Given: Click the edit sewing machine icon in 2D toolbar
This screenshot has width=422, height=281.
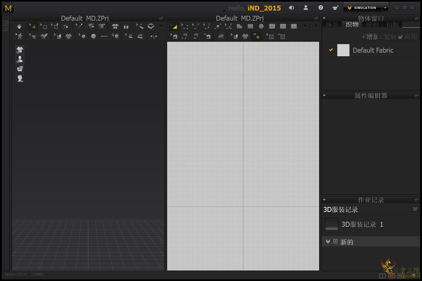Looking at the screenshot, I should point(174,36).
